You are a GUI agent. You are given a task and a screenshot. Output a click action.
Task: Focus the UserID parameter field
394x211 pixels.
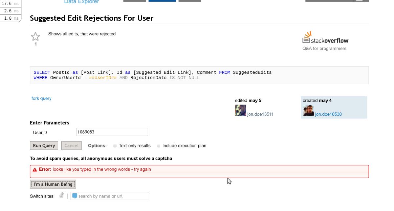112,132
